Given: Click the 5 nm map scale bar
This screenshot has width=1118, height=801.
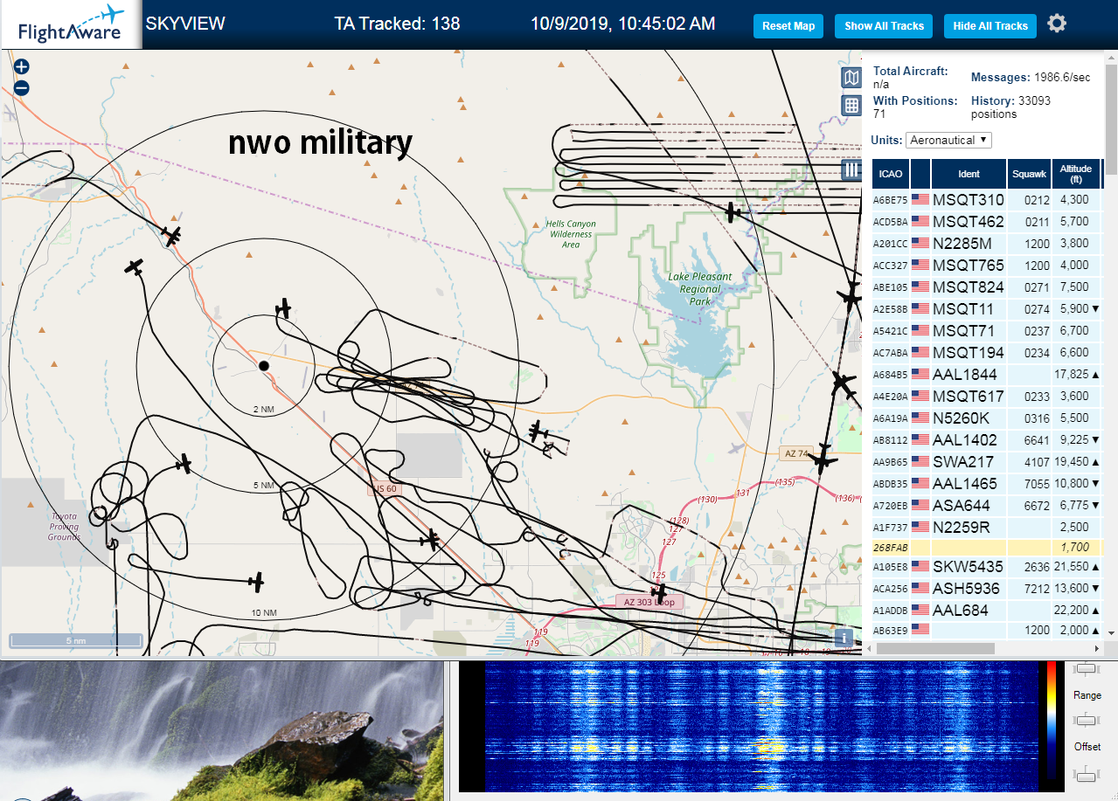Looking at the screenshot, I should click(76, 640).
